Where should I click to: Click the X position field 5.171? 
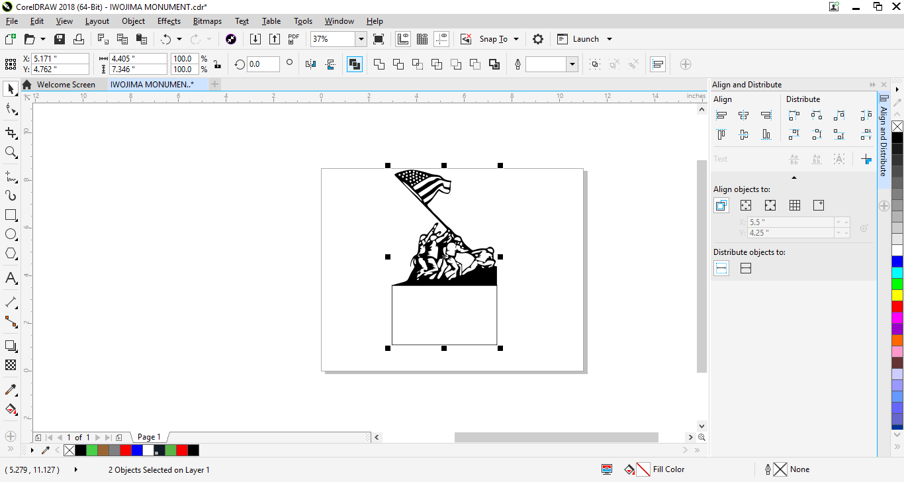point(60,59)
